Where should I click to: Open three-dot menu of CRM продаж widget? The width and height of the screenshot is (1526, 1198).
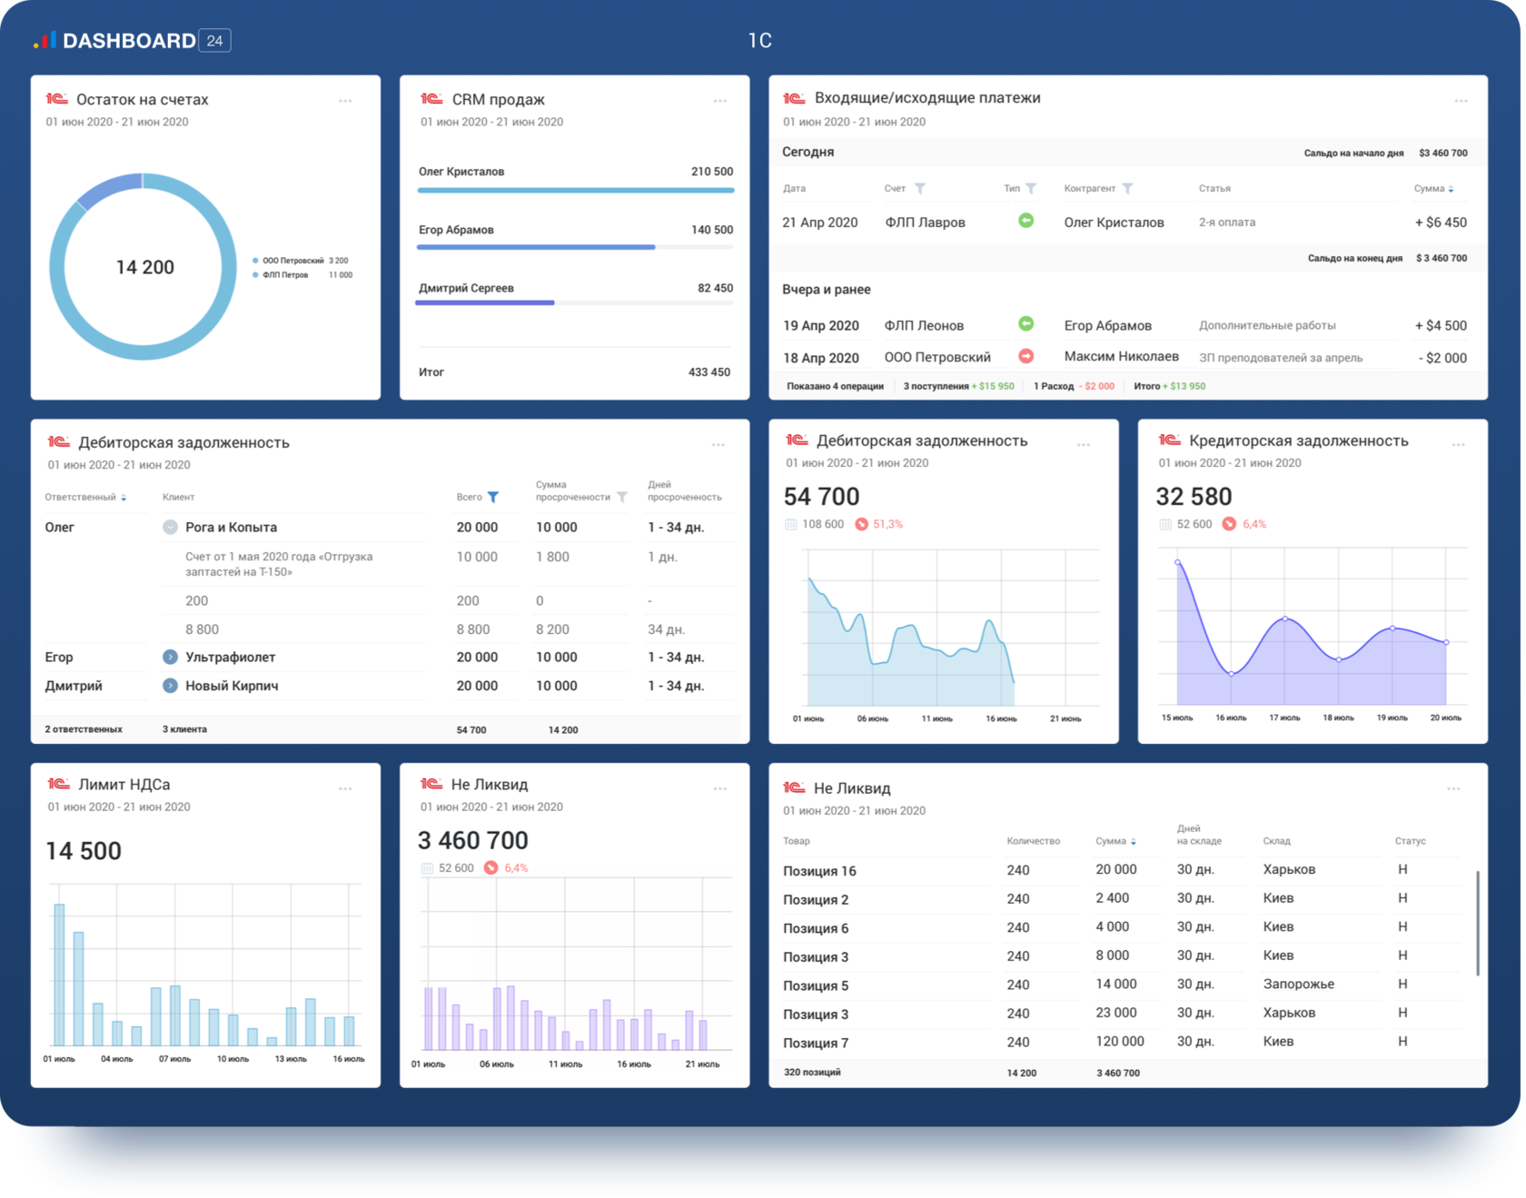719,101
